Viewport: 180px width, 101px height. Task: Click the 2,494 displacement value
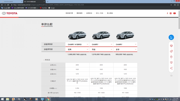coord(77,88)
